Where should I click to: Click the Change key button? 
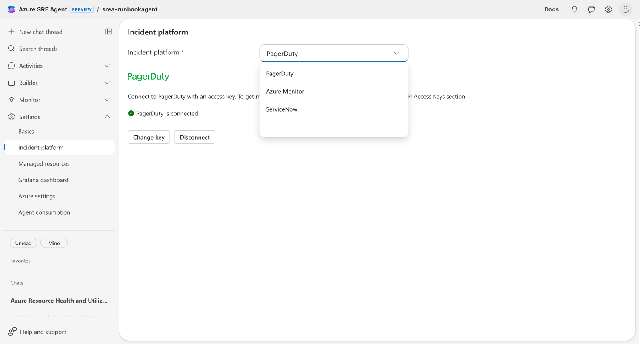click(x=149, y=137)
